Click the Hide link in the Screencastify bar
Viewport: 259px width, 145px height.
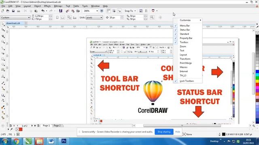point(178,132)
